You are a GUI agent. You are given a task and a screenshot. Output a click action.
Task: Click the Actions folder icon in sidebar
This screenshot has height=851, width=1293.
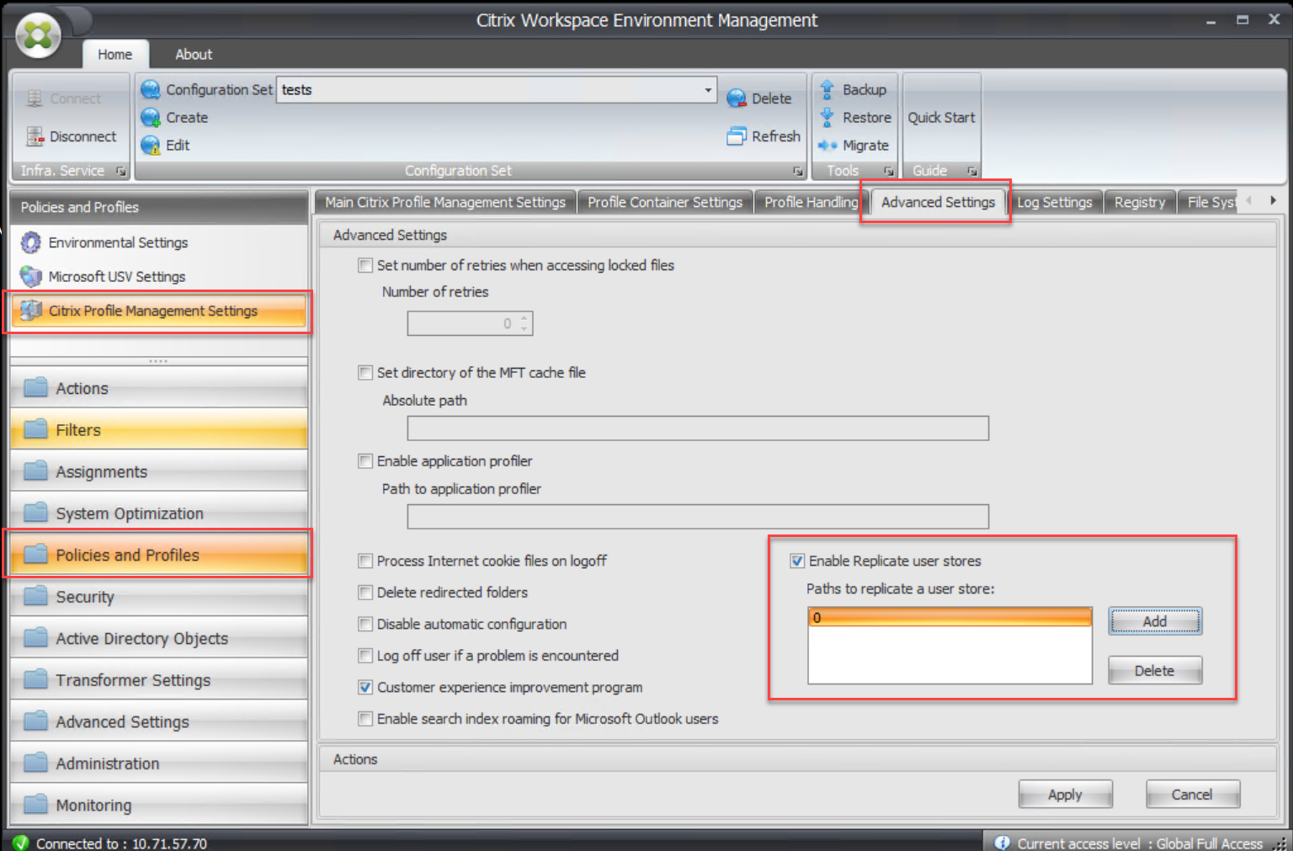pos(35,388)
